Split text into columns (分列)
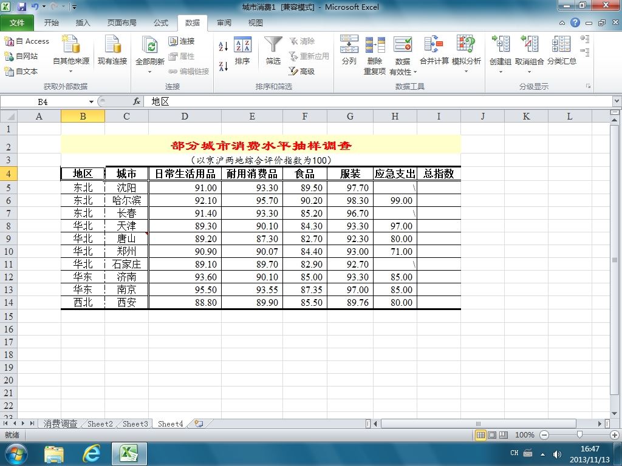The height and width of the screenshot is (466, 622). coord(349,50)
